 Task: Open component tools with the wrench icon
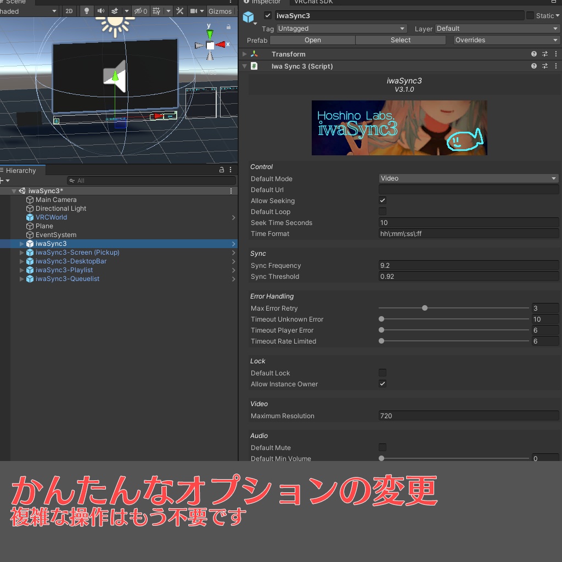point(181,10)
